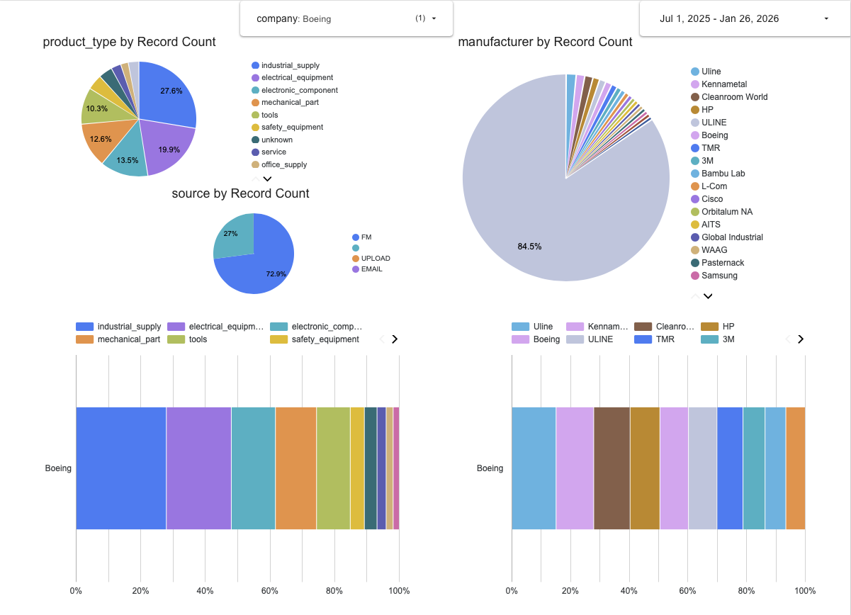
Task: Open the company filter dropdown
Action: point(346,18)
